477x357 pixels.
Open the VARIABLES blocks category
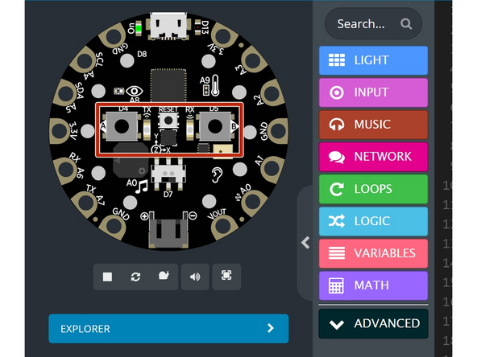373,253
